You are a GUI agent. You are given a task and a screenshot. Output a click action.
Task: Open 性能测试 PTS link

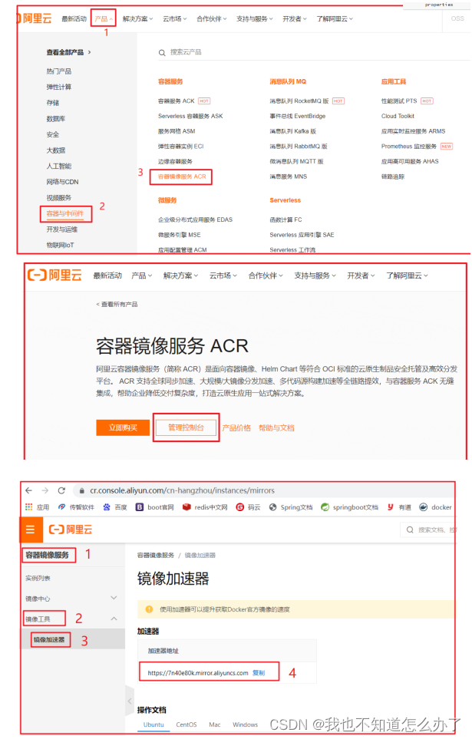click(x=399, y=101)
